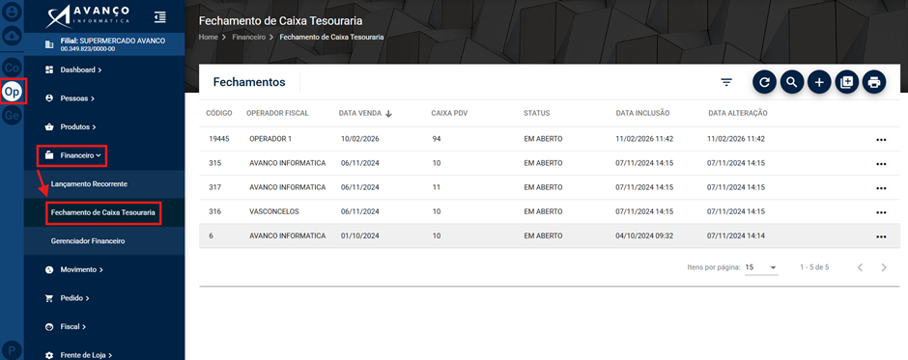This screenshot has width=908, height=360.
Task: Add a new fechamento with plus icon
Action: pos(819,82)
